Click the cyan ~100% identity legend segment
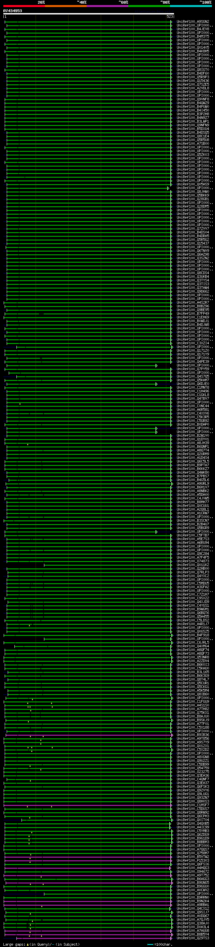215x947 pixels. click(191, 6)
